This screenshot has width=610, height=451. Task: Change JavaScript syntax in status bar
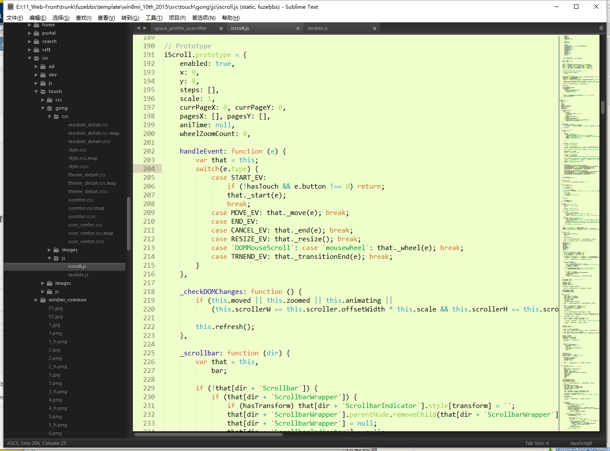click(x=581, y=443)
